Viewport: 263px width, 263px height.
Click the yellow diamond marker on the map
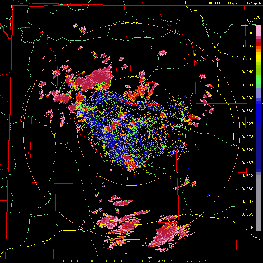point(195,55)
